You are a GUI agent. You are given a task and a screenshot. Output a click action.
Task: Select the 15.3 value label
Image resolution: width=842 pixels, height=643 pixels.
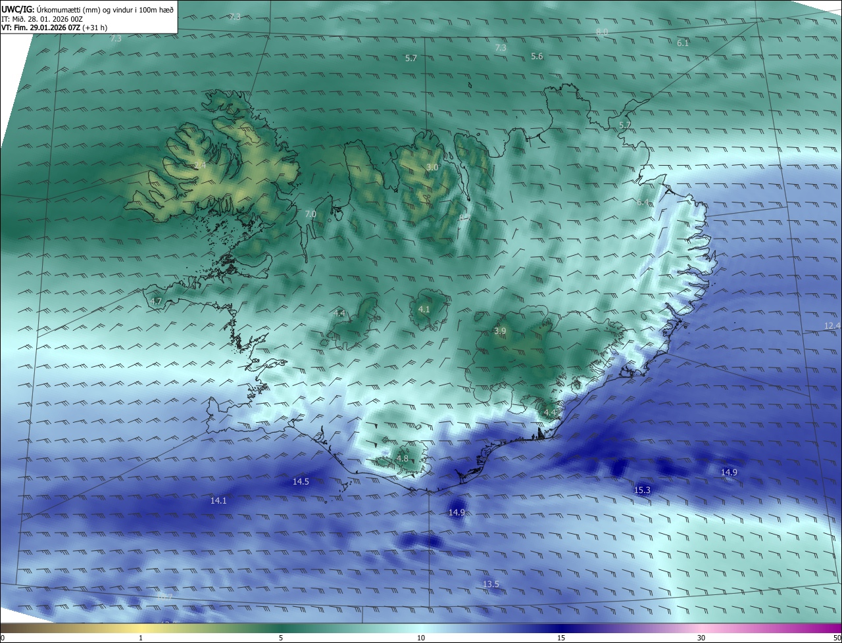[642, 490]
